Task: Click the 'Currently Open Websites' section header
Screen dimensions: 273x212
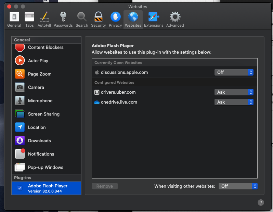Action: pyautogui.click(x=118, y=63)
